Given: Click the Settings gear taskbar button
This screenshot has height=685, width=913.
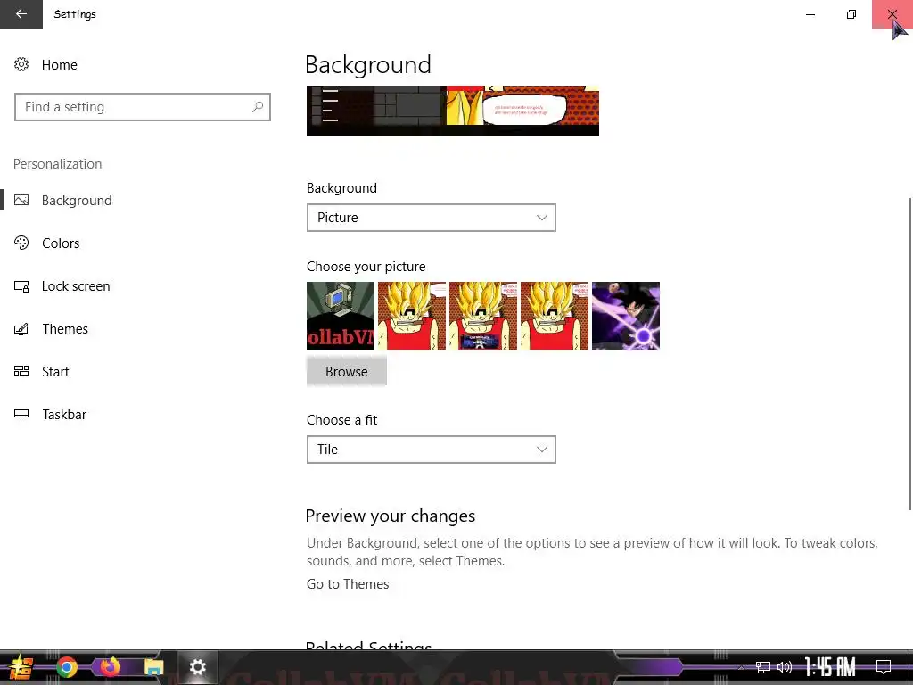Looking at the screenshot, I should (197, 667).
